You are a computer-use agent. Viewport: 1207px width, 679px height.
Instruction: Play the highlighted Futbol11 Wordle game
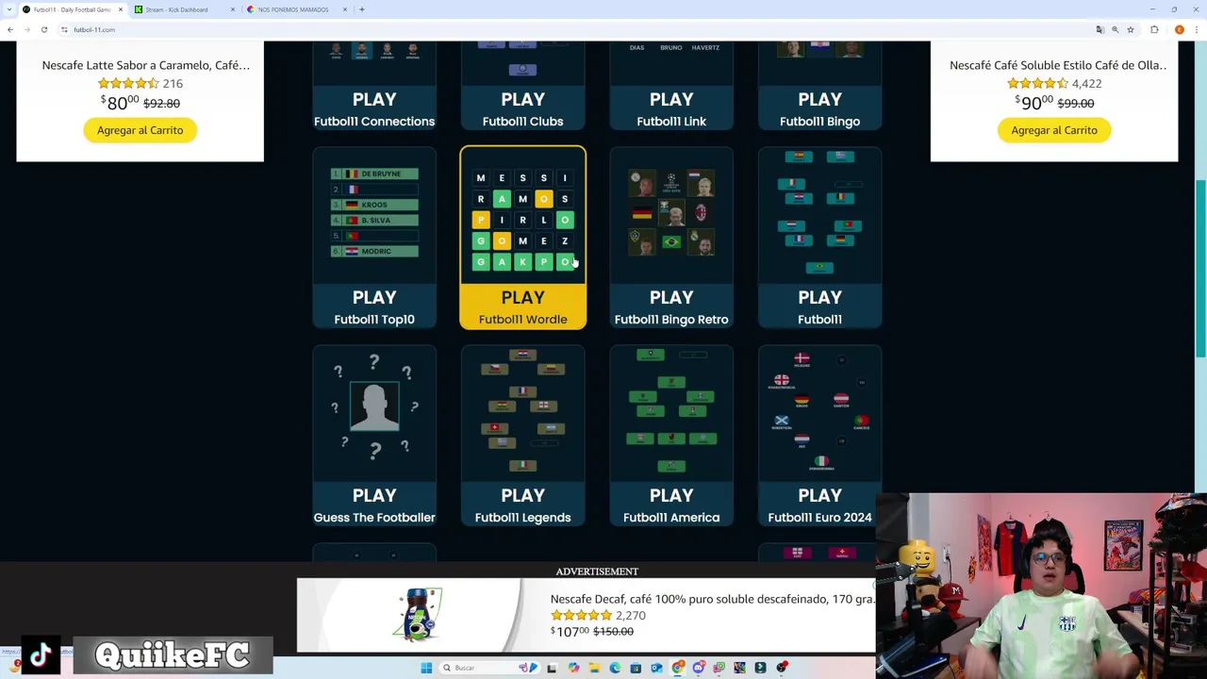[x=522, y=306]
